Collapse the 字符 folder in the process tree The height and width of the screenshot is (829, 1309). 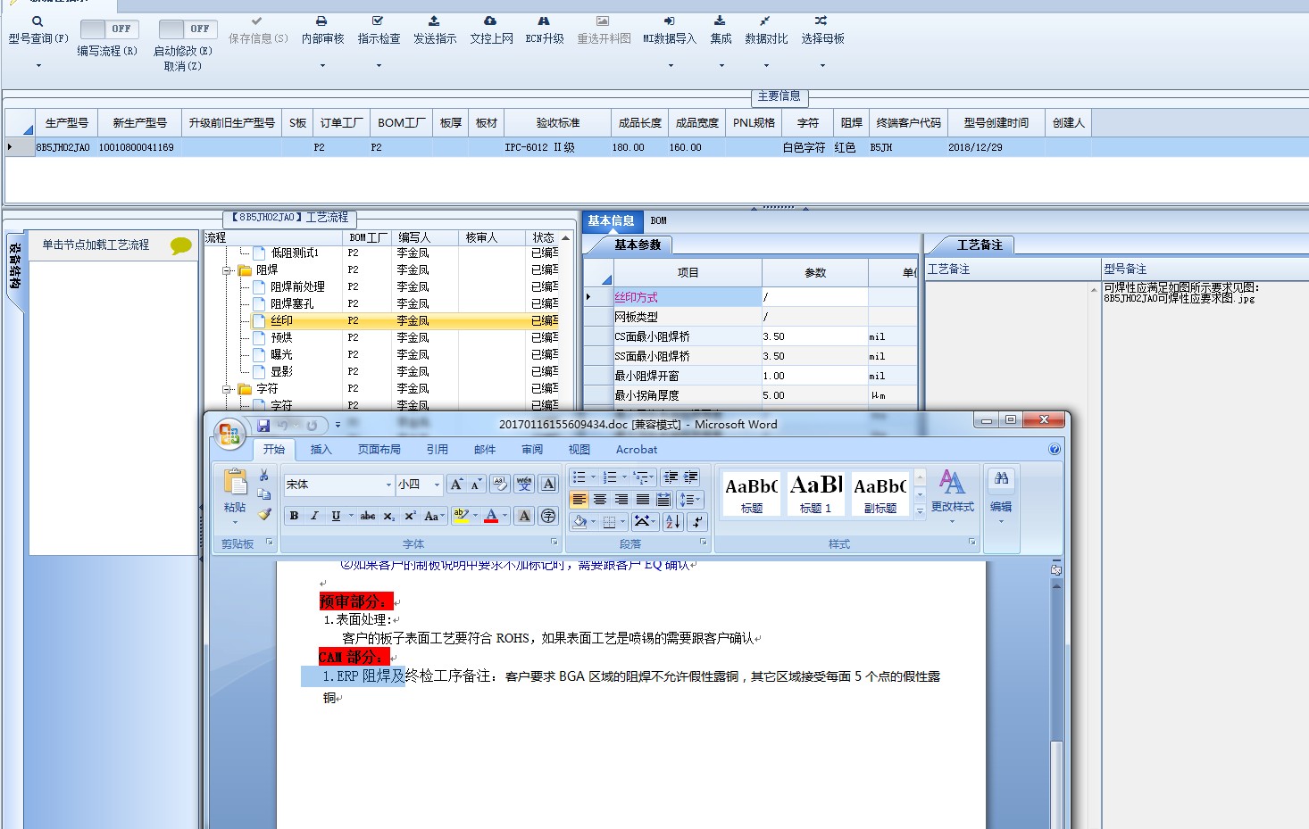coord(227,389)
